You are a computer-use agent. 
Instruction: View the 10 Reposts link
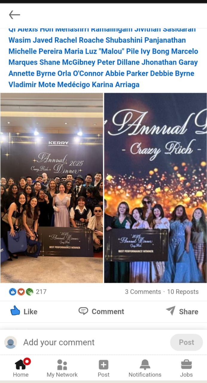(x=183, y=292)
